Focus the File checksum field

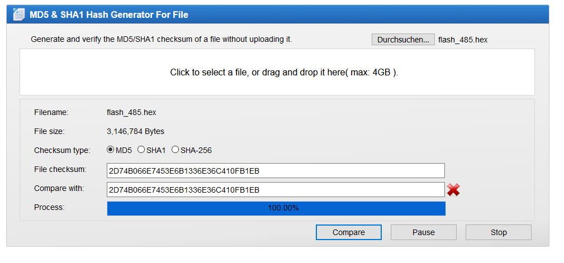coord(276,171)
